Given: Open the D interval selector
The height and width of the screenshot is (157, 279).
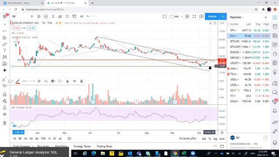Looking at the screenshot, I should coord(32,17).
